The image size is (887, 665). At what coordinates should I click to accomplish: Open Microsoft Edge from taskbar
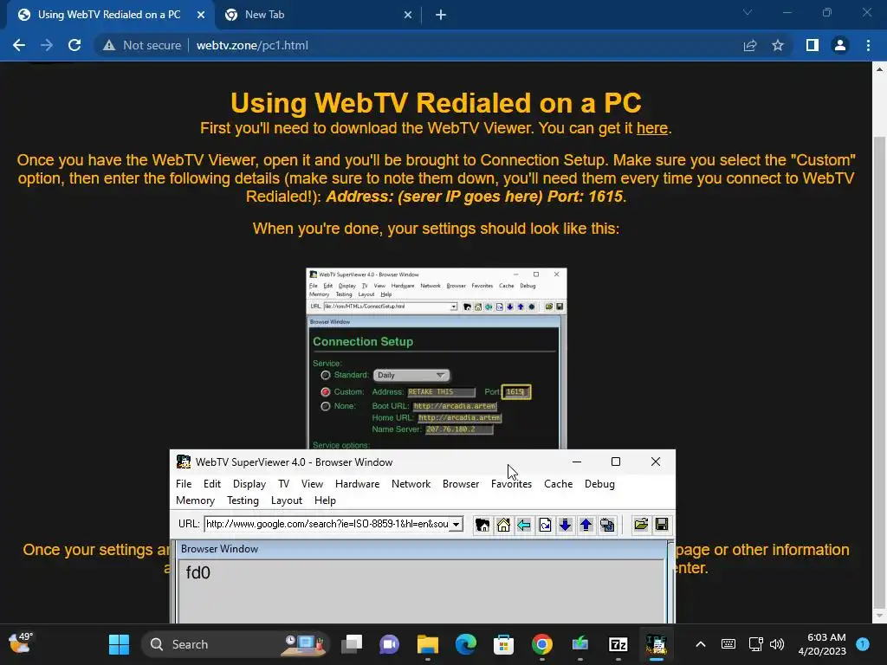tap(465, 644)
